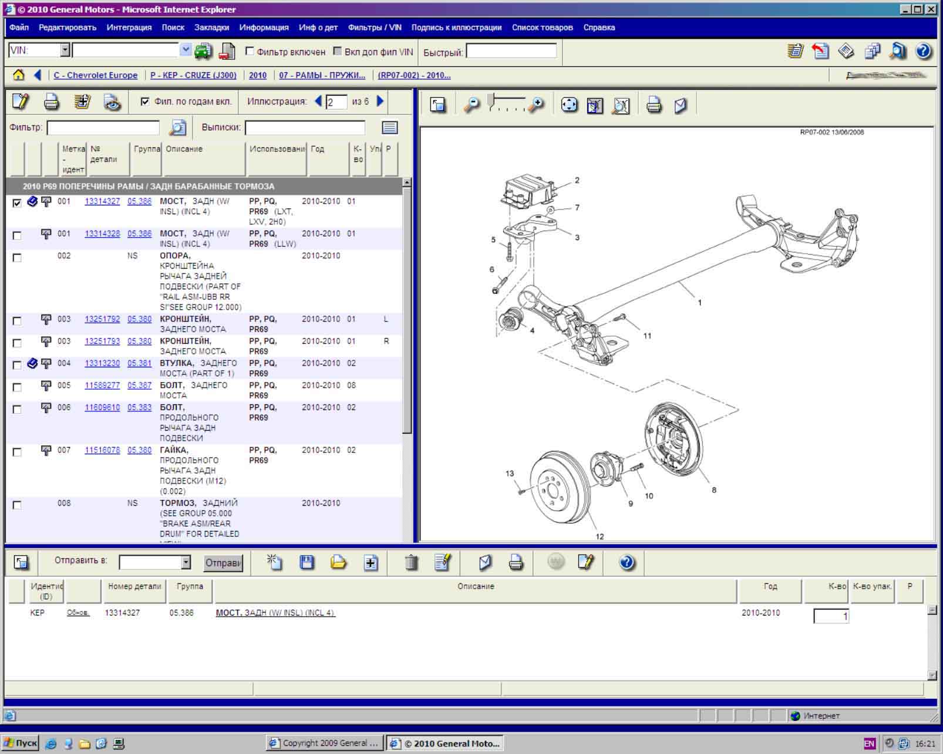The image size is (943, 754).
Task: Open the 'Фильтры / VIN' menu
Action: click(375, 28)
